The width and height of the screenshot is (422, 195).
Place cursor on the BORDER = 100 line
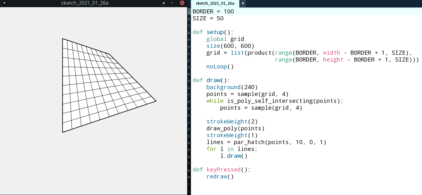pyautogui.click(x=213, y=12)
